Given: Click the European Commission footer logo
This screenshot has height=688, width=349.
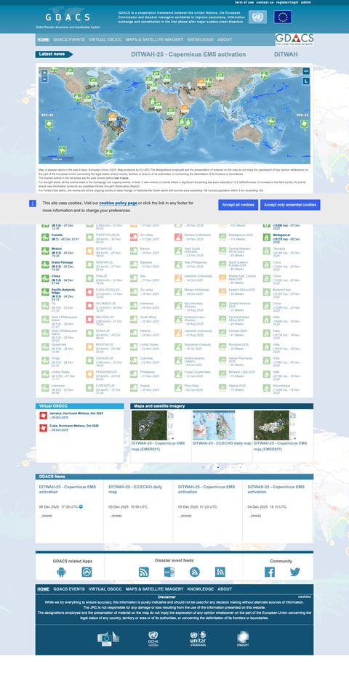Looking at the screenshot, I should pyautogui.click(x=108, y=639).
